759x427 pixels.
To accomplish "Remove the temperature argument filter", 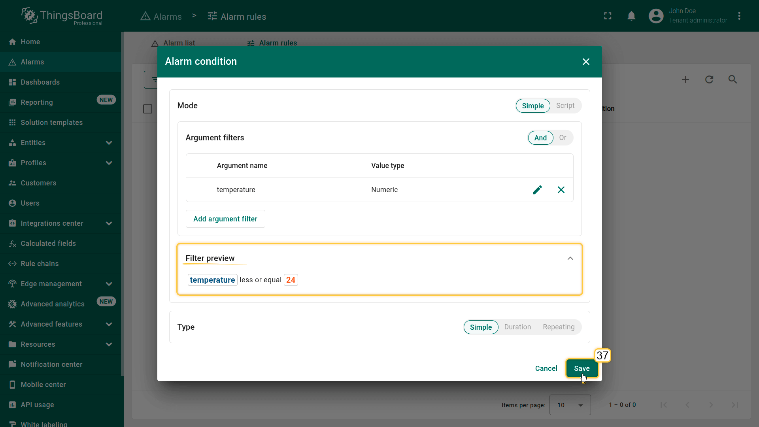I will 561,190.
